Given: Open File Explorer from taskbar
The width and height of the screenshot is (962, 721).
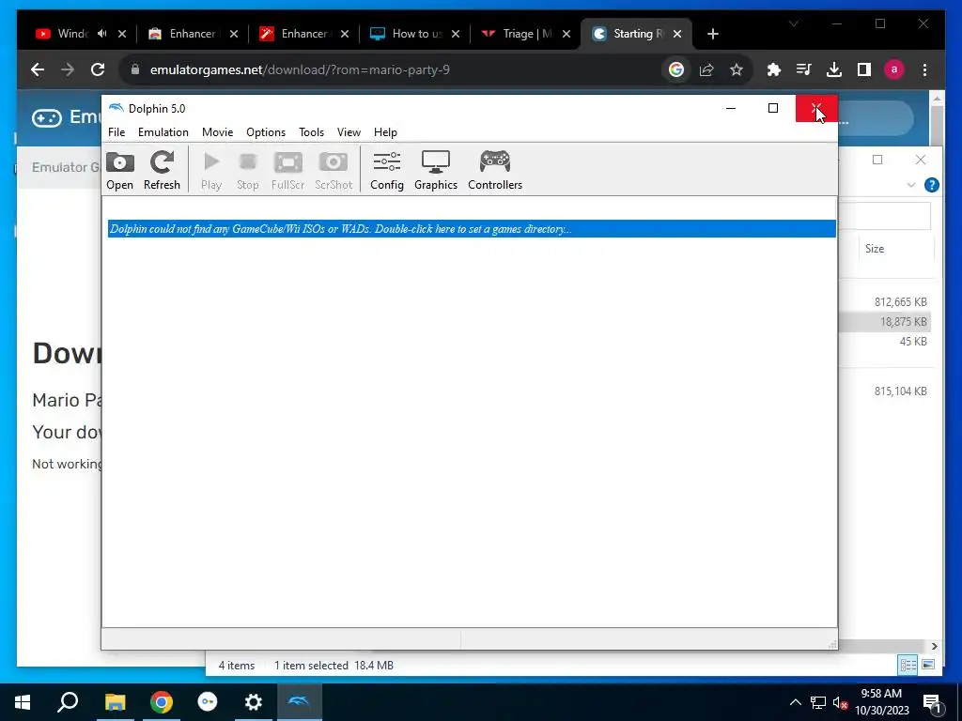Looking at the screenshot, I should (x=115, y=702).
